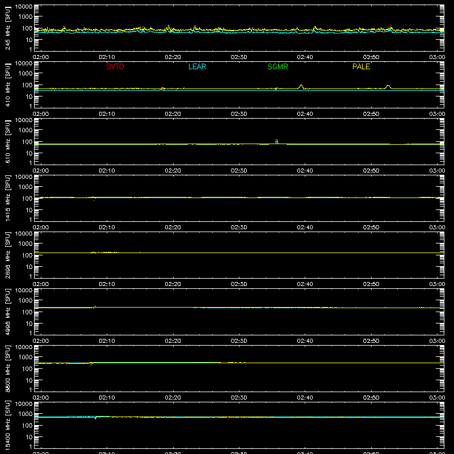Click the 02:20 tick label under 245 MHz plot
The image size is (454, 454).
pyautogui.click(x=173, y=57)
